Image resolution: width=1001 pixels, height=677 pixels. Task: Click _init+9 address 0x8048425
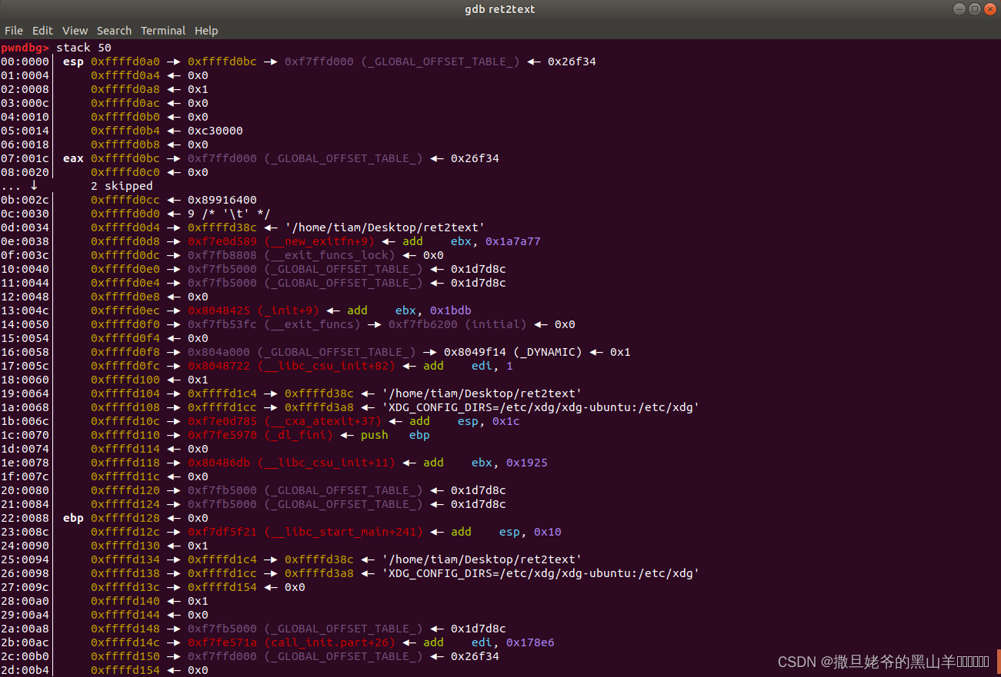[x=222, y=310]
